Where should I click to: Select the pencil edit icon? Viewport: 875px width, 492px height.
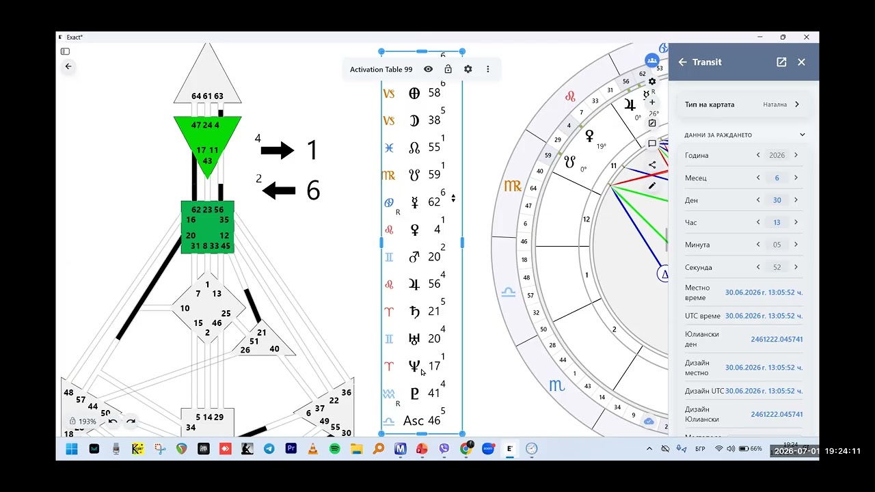click(652, 185)
